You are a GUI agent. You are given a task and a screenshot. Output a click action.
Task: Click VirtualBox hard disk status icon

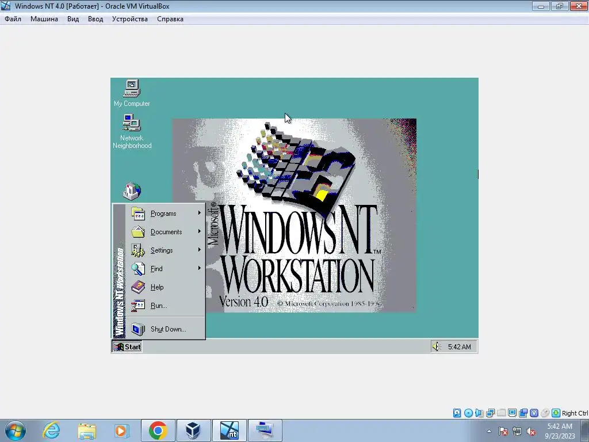tap(457, 413)
